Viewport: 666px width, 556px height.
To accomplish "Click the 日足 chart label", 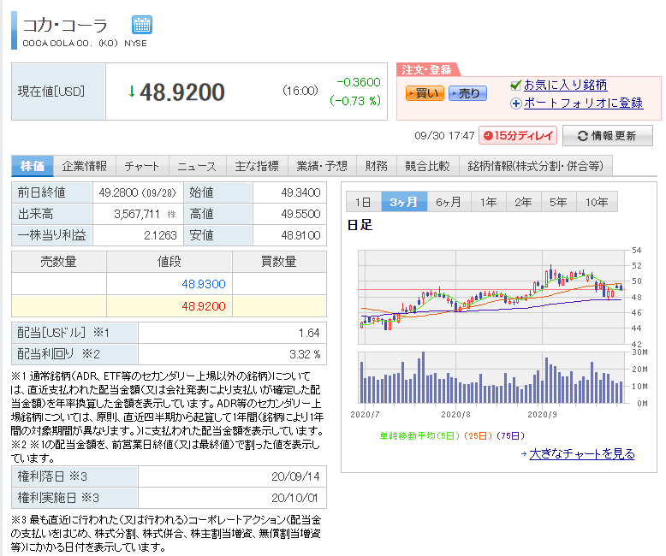I will point(360,224).
